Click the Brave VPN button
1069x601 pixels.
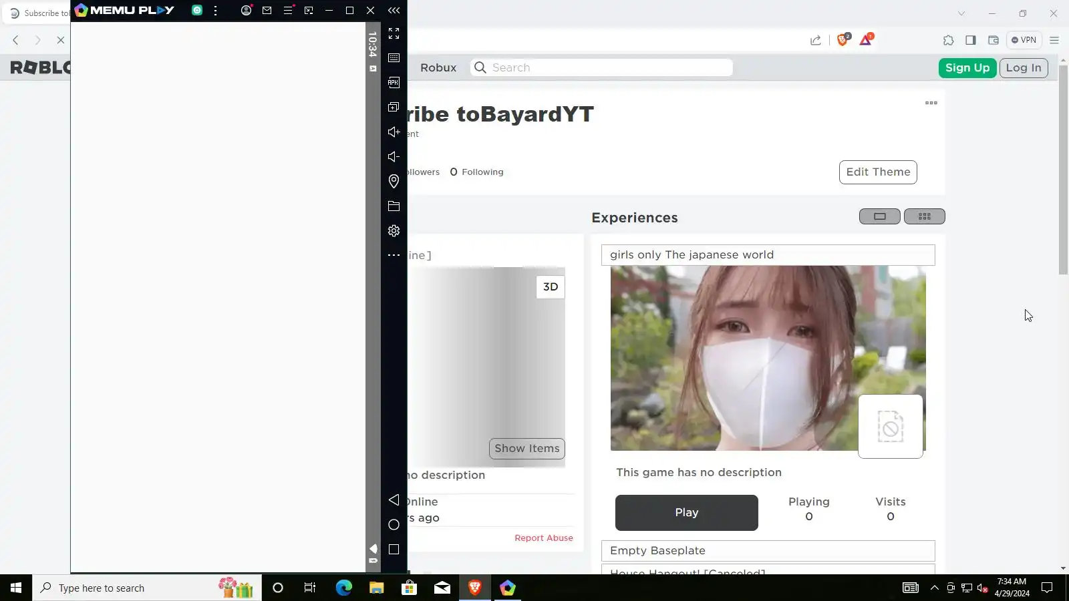tap(1024, 40)
